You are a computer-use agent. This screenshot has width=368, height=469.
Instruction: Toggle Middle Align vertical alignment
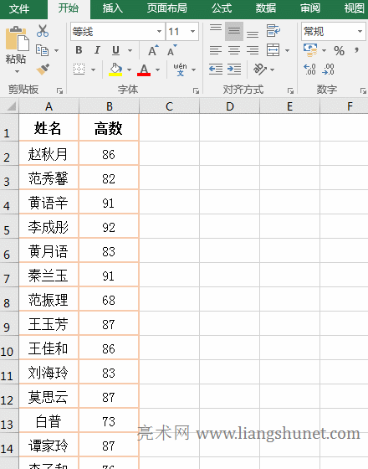pos(234,31)
